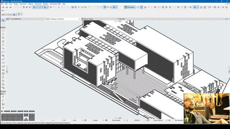Select the Shell tool in the toolbox
Viewport: 230px width, 129px height.
tap(3, 67)
